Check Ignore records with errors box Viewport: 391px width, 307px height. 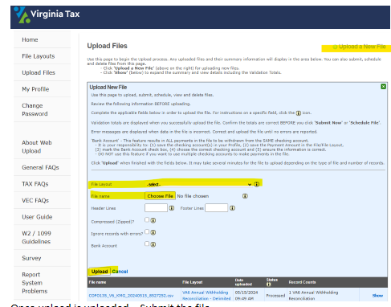[147, 231]
